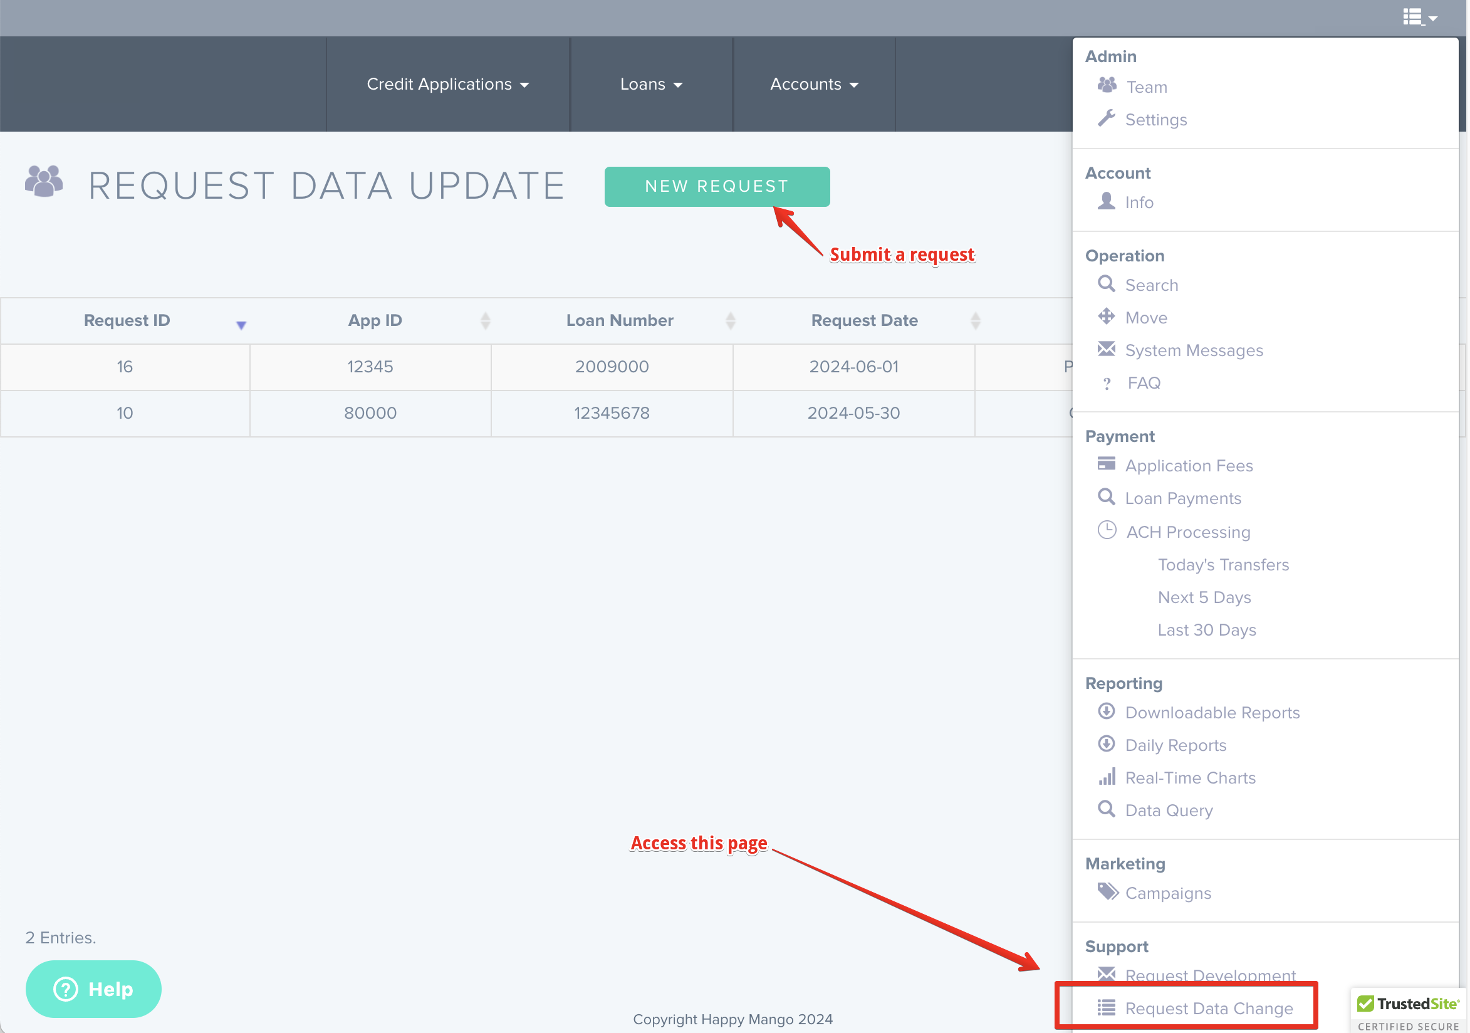Click the System Messages envelope icon
The height and width of the screenshot is (1033, 1470).
tap(1106, 349)
